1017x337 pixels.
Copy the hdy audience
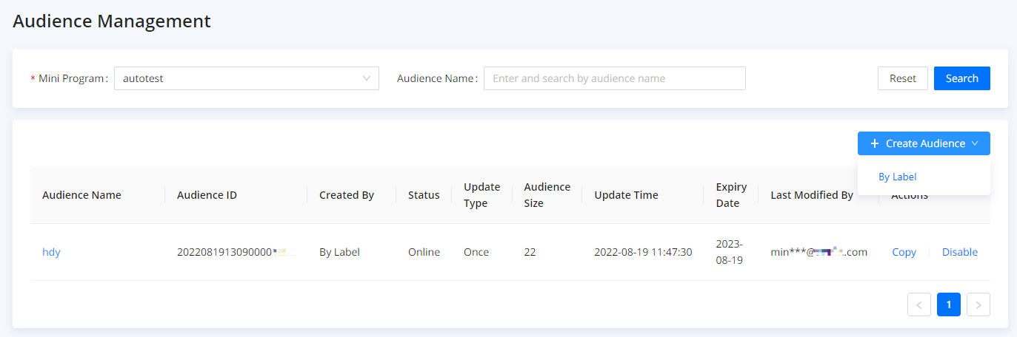[x=904, y=252]
